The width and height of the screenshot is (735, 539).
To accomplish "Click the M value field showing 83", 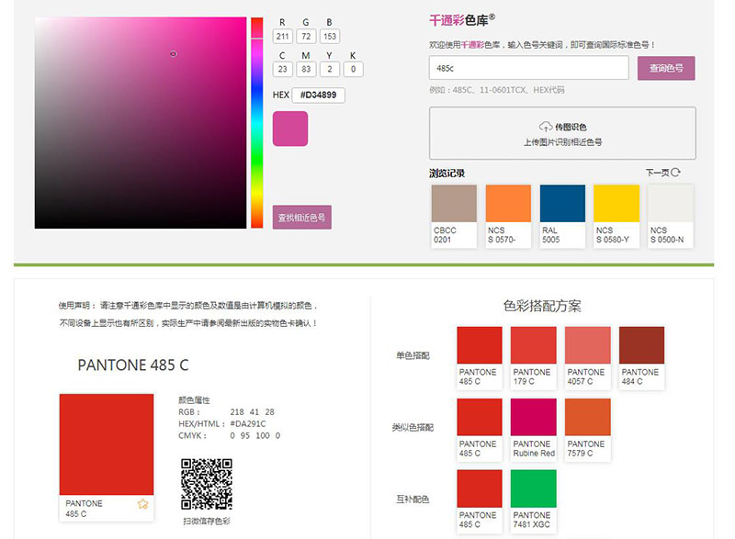I will coord(307,68).
